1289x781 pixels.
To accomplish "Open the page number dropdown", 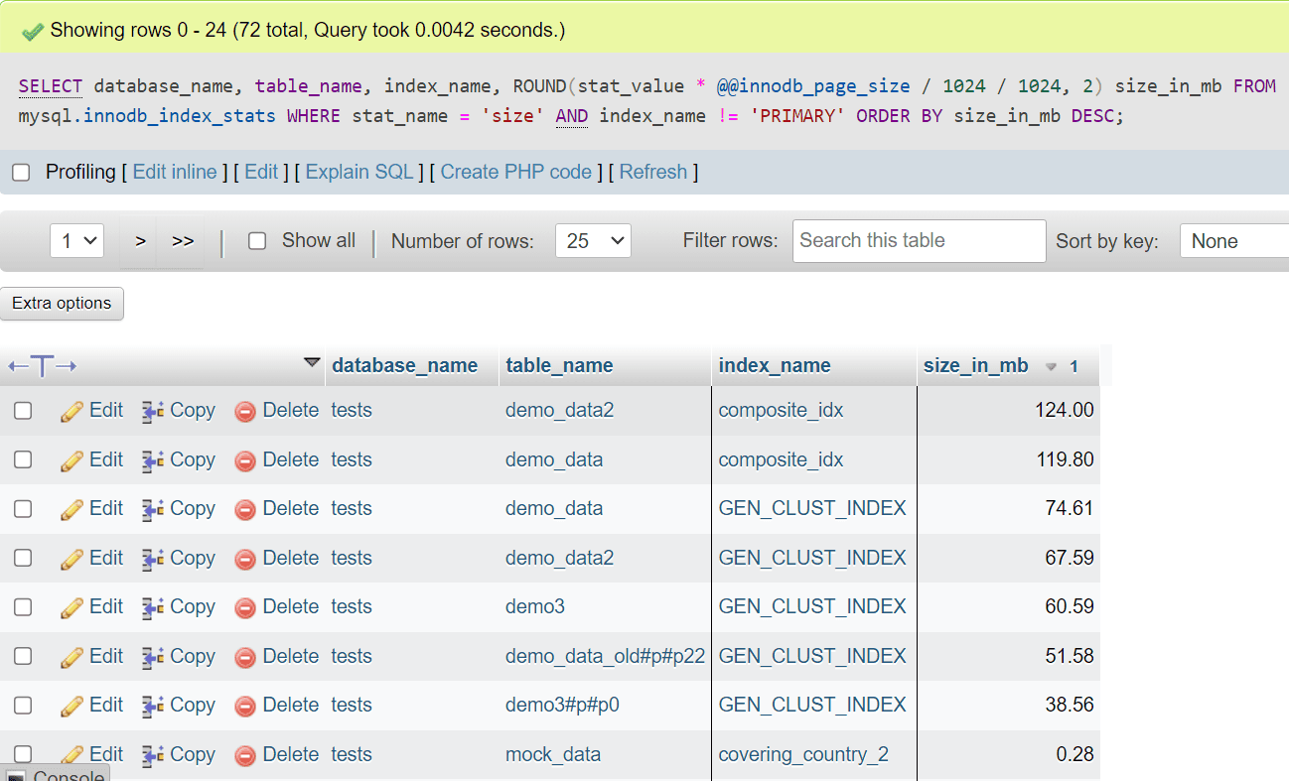I will click(76, 241).
